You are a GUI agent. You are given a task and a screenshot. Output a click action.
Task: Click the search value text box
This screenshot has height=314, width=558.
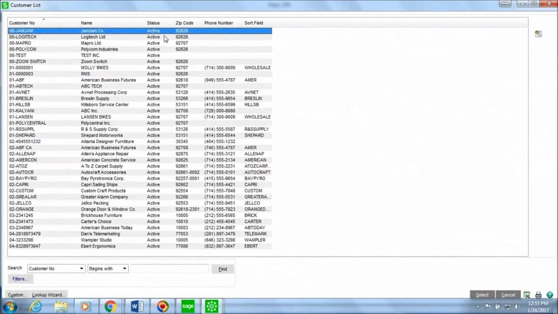pos(170,269)
